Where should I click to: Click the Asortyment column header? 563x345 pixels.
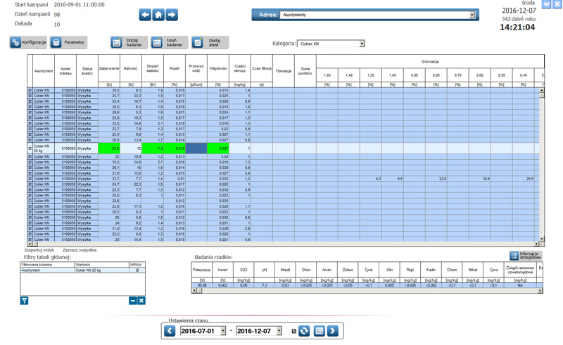coord(44,71)
